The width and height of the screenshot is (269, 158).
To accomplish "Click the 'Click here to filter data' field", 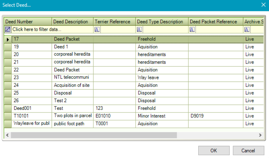I will (x=51, y=29).
